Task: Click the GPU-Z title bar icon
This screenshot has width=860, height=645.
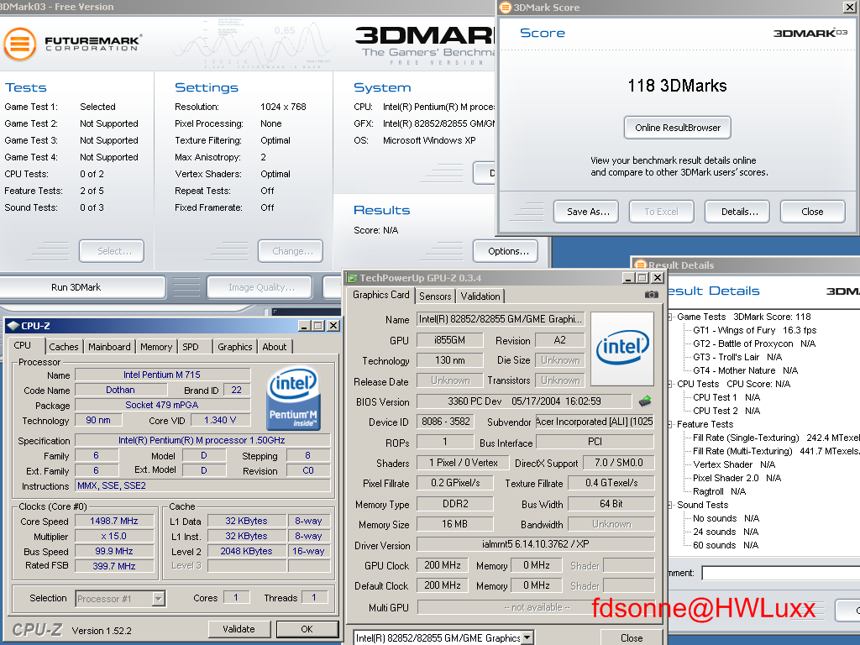Action: point(352,278)
